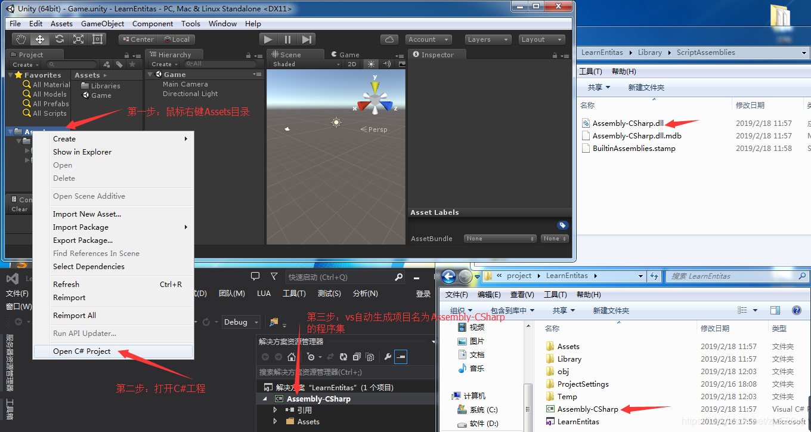Screen dimensions: 811x432
Task: Open the Layout dropdown
Action: click(x=541, y=39)
